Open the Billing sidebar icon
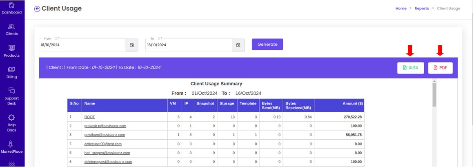This screenshot has height=167, width=476. [11, 69]
